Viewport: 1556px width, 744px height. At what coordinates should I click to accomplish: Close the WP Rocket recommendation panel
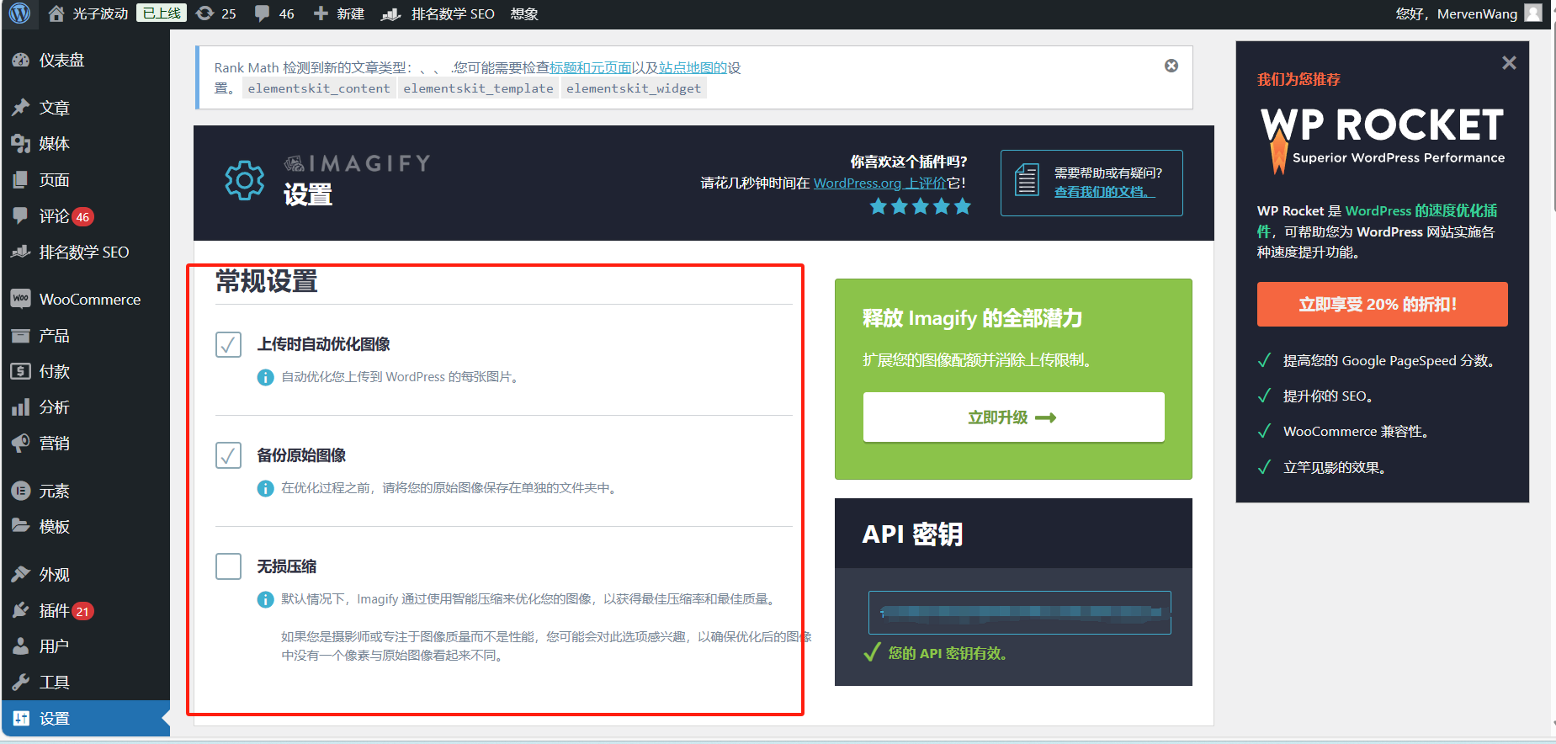point(1508,63)
